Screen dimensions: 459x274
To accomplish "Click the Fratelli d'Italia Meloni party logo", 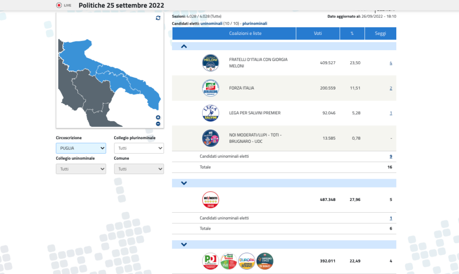I will 211,63.
